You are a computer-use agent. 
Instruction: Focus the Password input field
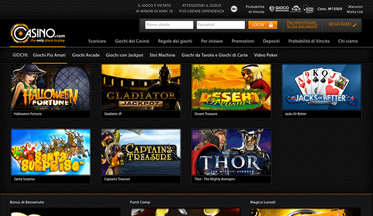(221, 25)
